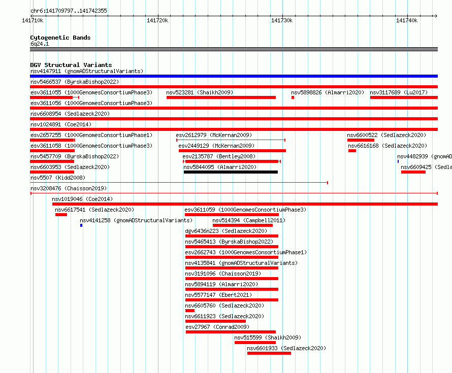
Task: Select the small nsv5898826 red marker
Action: (x=293, y=97)
